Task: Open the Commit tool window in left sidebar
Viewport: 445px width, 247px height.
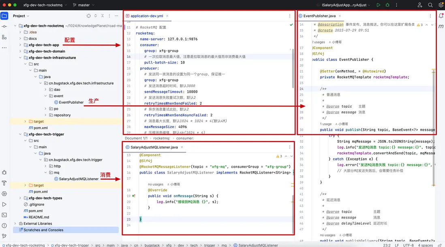Action: click(x=4, y=26)
